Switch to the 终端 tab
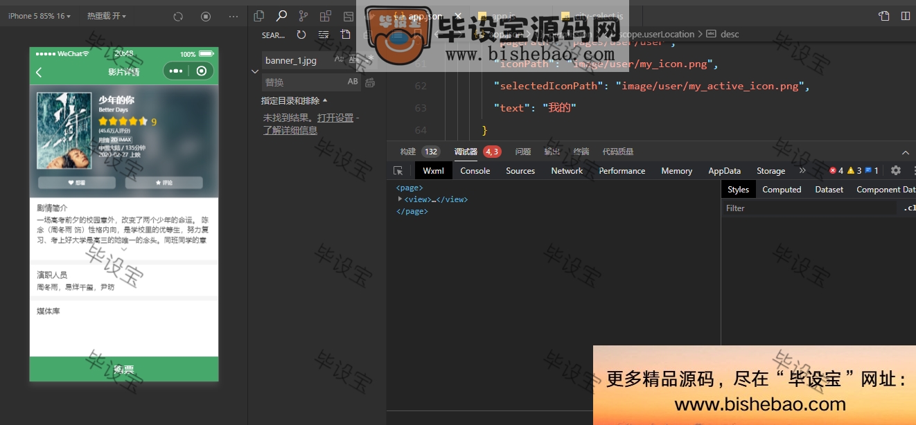The image size is (916, 425). (581, 152)
